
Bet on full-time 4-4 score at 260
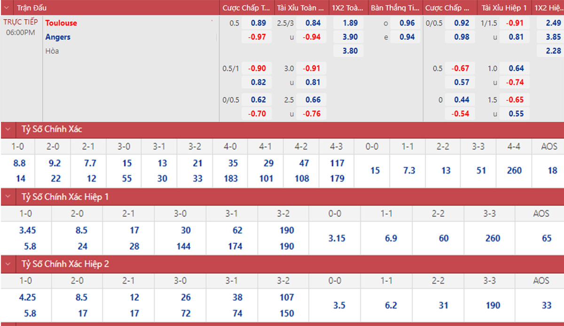(514, 170)
